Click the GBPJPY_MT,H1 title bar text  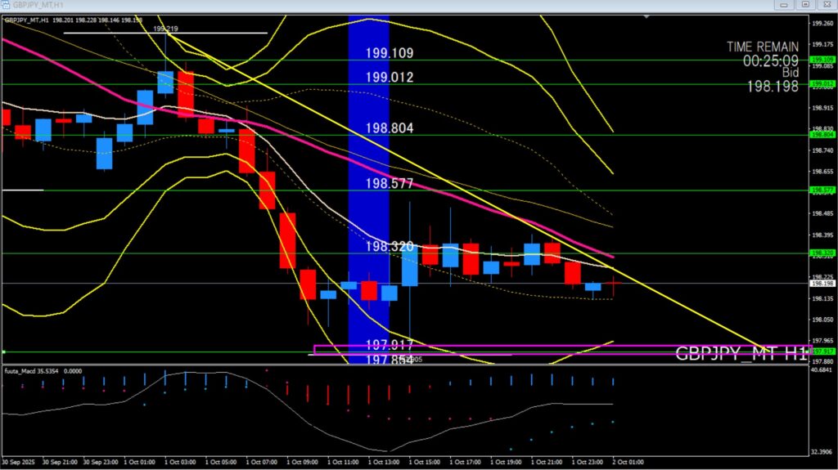tap(38, 5)
